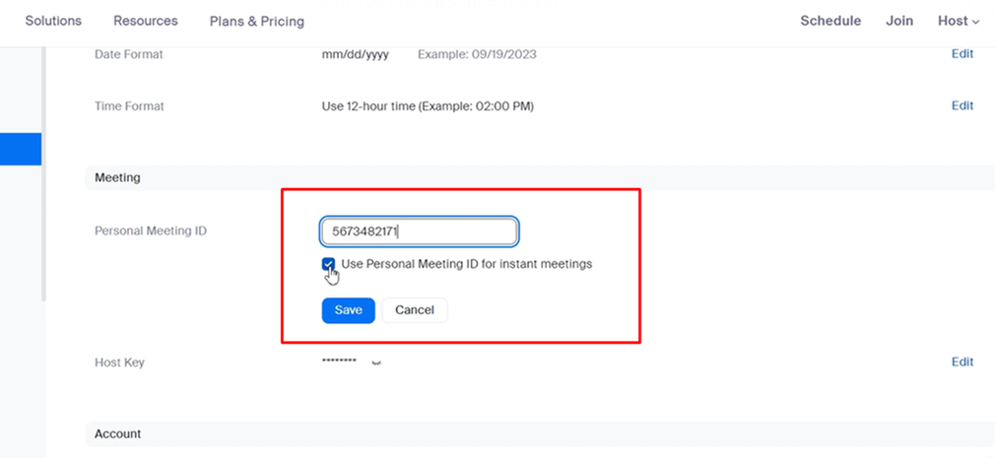Click Schedule in the top navigation
This screenshot has height=458, width=995.
(829, 21)
